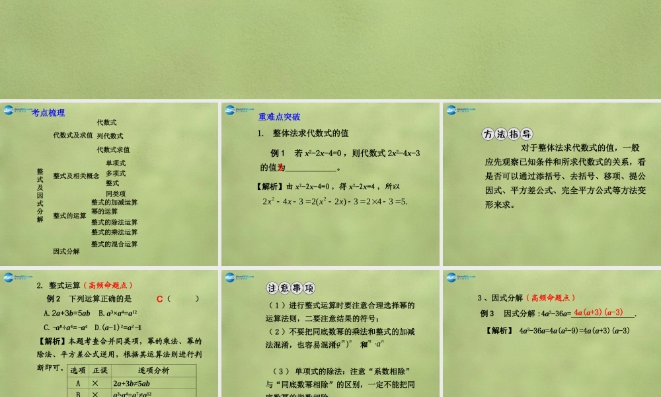Click the "1. 整体法求代数式的值" heading
The height and width of the screenshot is (397, 661).
pos(303,133)
